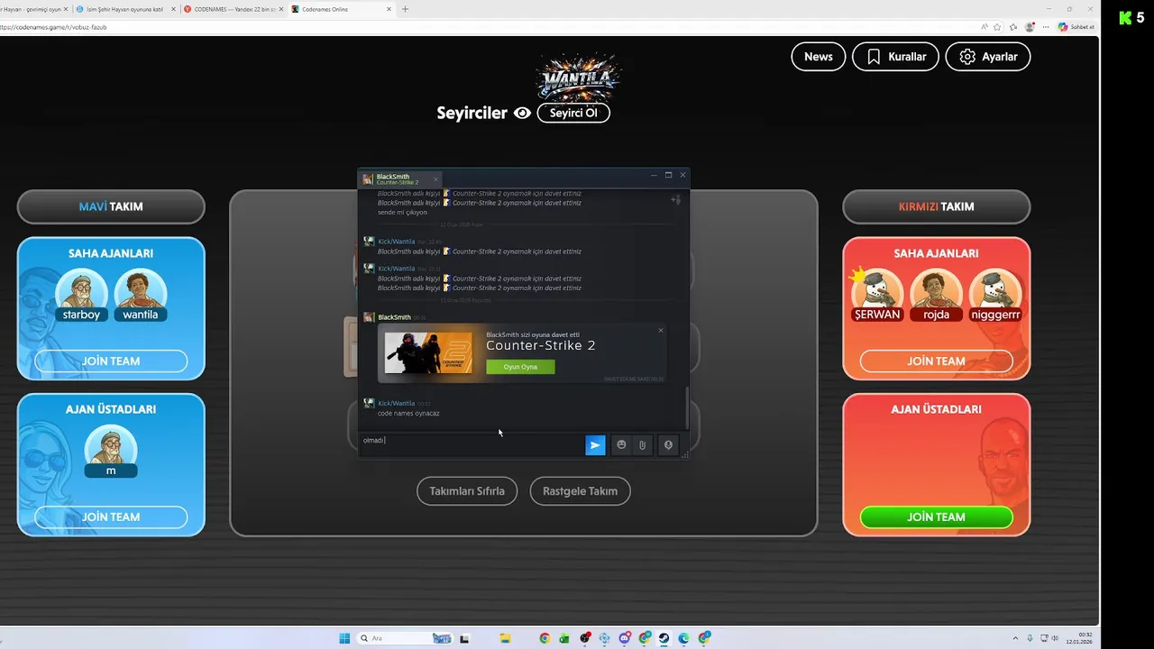Screen dimensions: 1154x649
Task: Click Rastgele Takım button
Action: 580,491
